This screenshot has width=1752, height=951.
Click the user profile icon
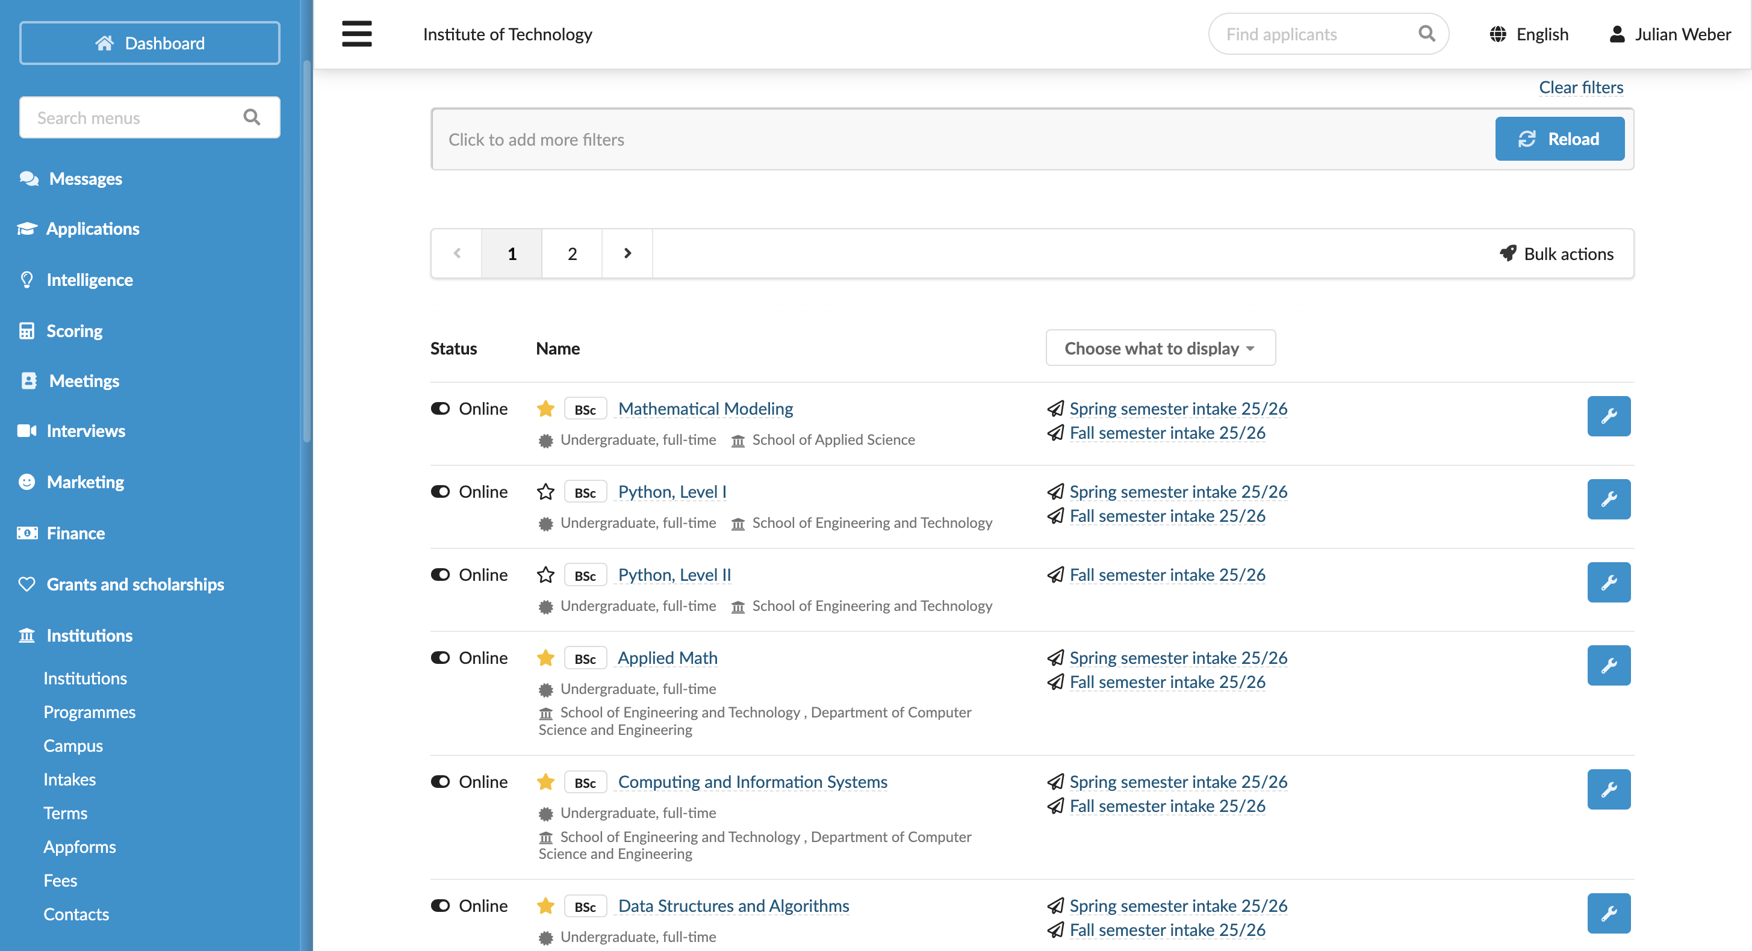click(x=1617, y=34)
